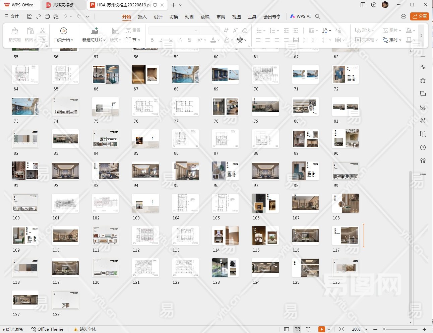Toggle slide sorter grid view

(x=297, y=329)
